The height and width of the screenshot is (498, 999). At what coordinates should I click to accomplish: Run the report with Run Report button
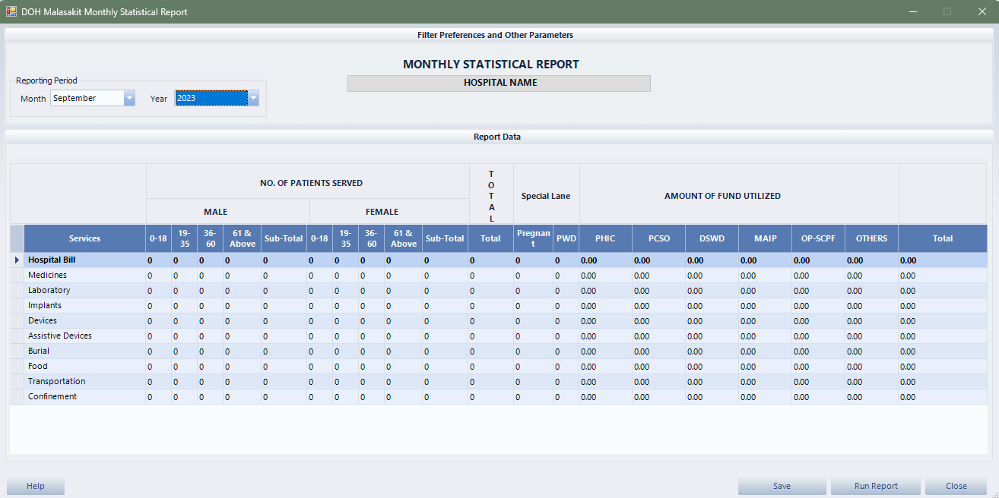pos(876,486)
